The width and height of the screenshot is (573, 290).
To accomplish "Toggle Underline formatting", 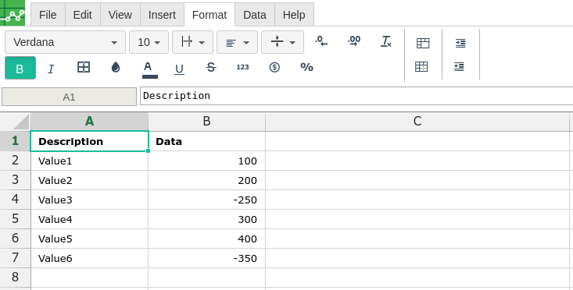I will coord(179,69).
